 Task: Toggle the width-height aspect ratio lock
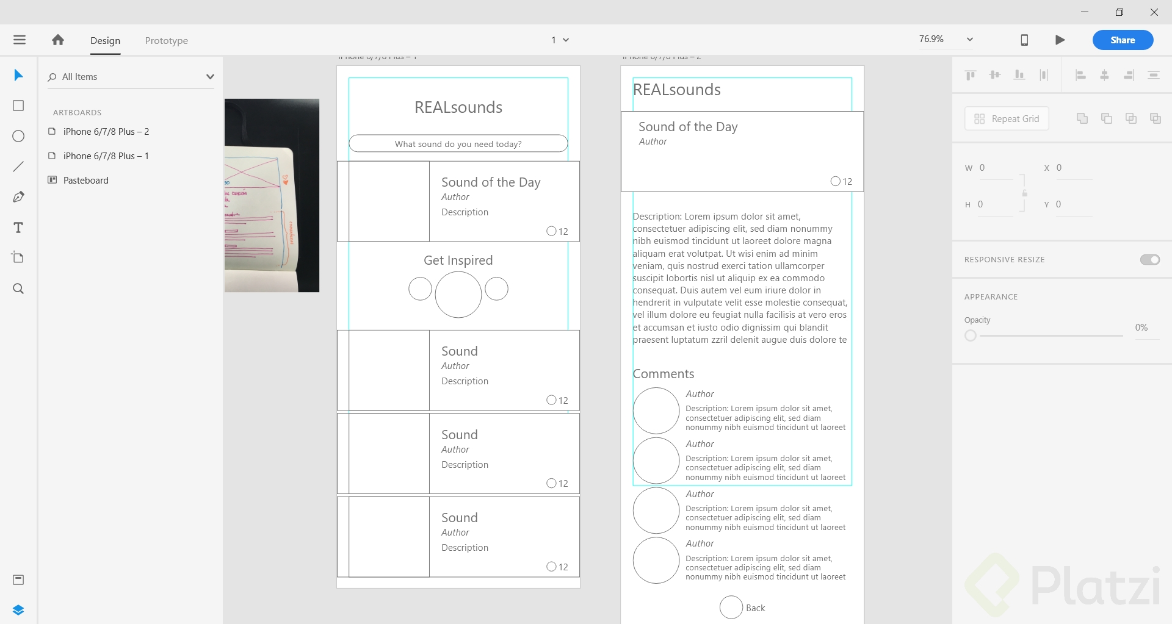[x=1025, y=193]
